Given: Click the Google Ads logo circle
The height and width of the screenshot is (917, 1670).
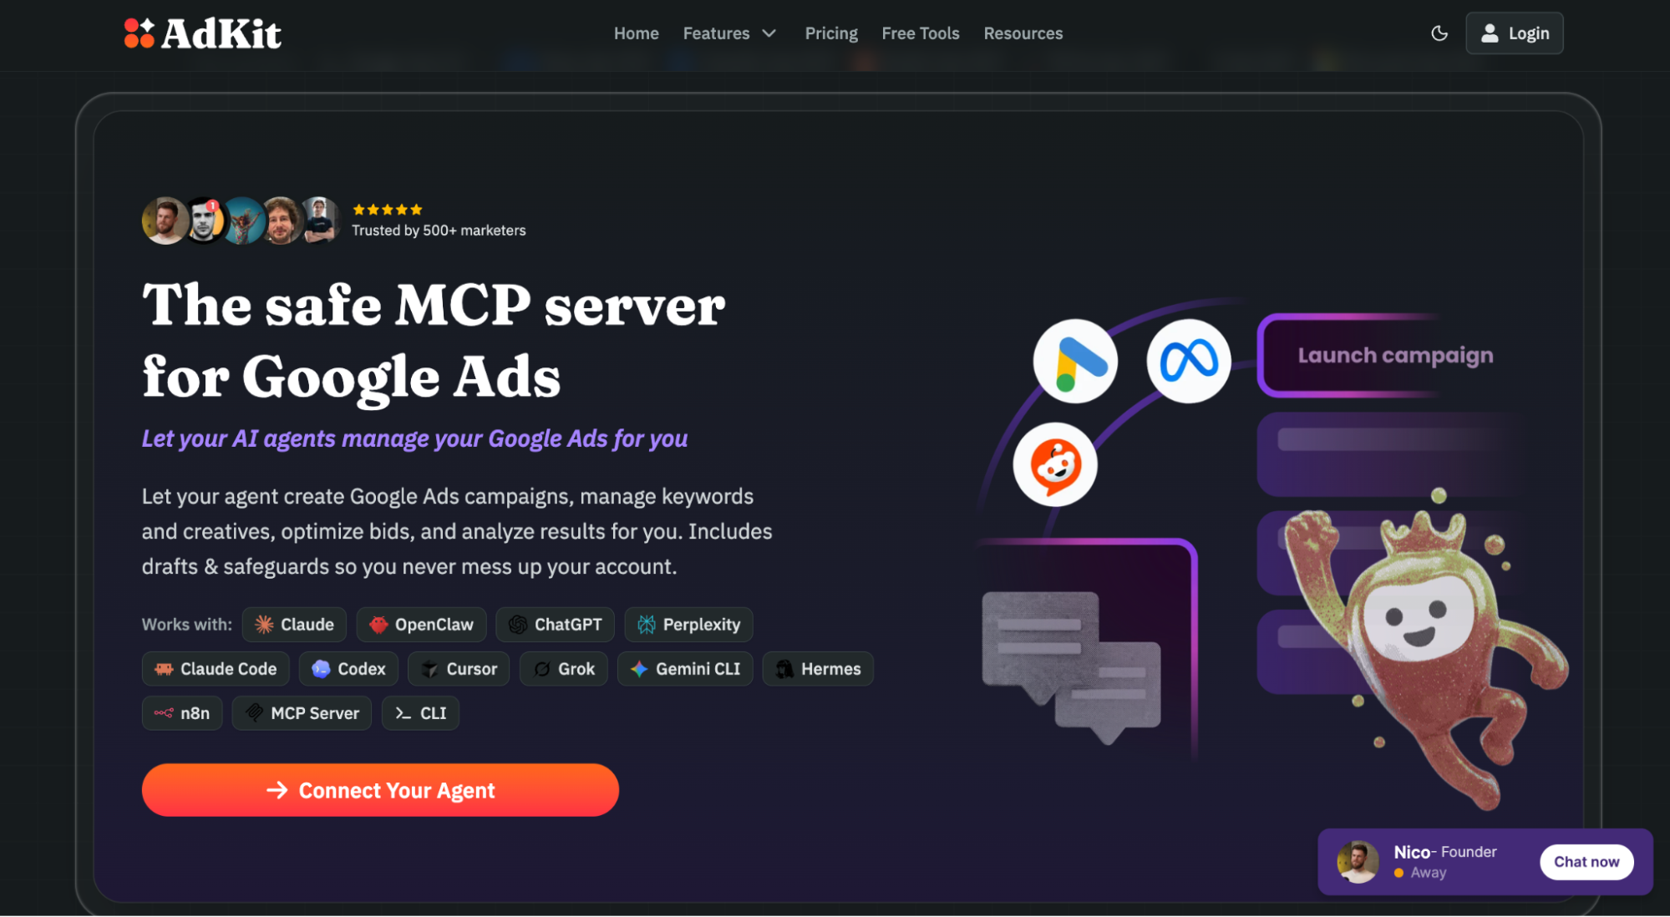Looking at the screenshot, I should point(1075,362).
